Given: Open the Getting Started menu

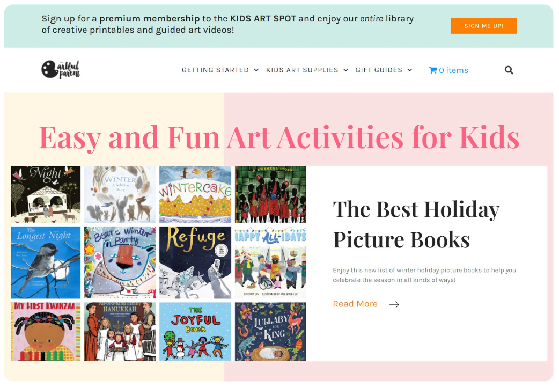Looking at the screenshot, I should (215, 70).
